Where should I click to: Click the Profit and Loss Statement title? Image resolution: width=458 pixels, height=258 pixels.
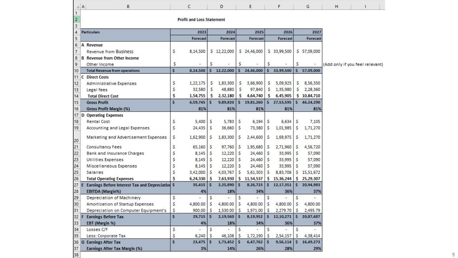(201, 20)
